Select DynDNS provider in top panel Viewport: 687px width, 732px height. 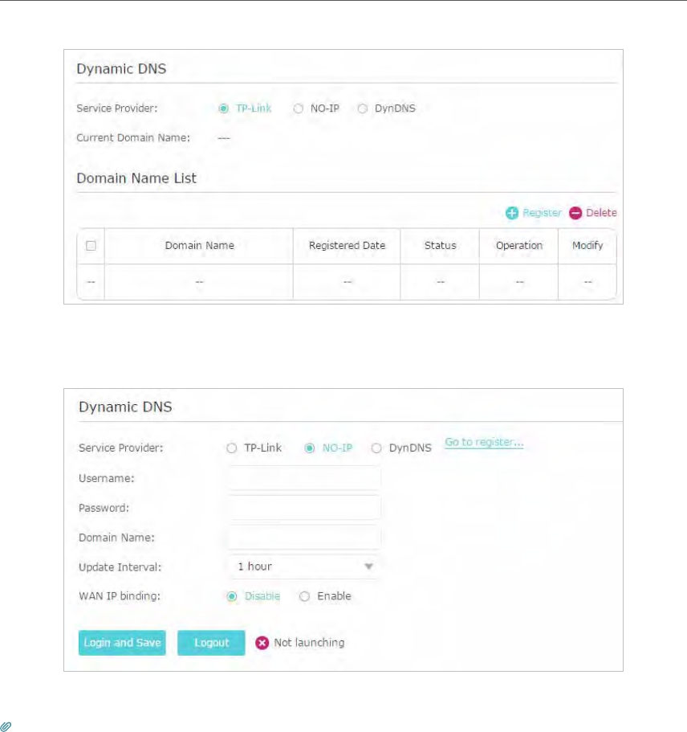[363, 108]
